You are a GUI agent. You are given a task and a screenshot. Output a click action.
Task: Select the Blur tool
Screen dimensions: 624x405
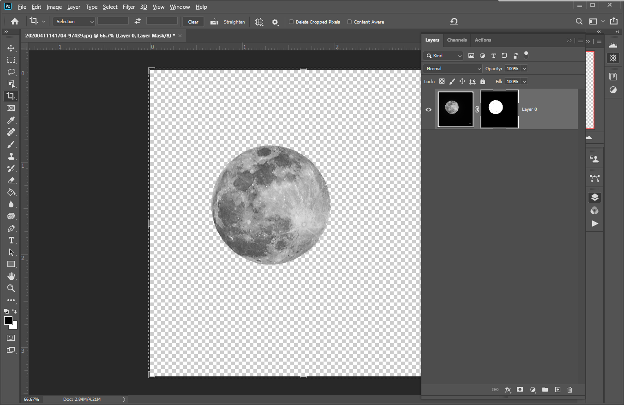tap(11, 204)
